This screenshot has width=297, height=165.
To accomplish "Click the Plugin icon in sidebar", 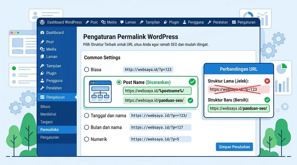I will 42,73.
